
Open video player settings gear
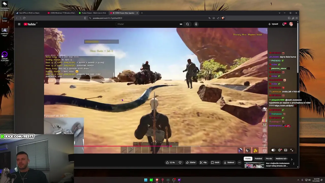point(280,150)
